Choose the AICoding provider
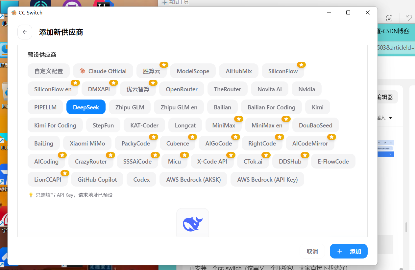415x270 pixels. pos(46,161)
